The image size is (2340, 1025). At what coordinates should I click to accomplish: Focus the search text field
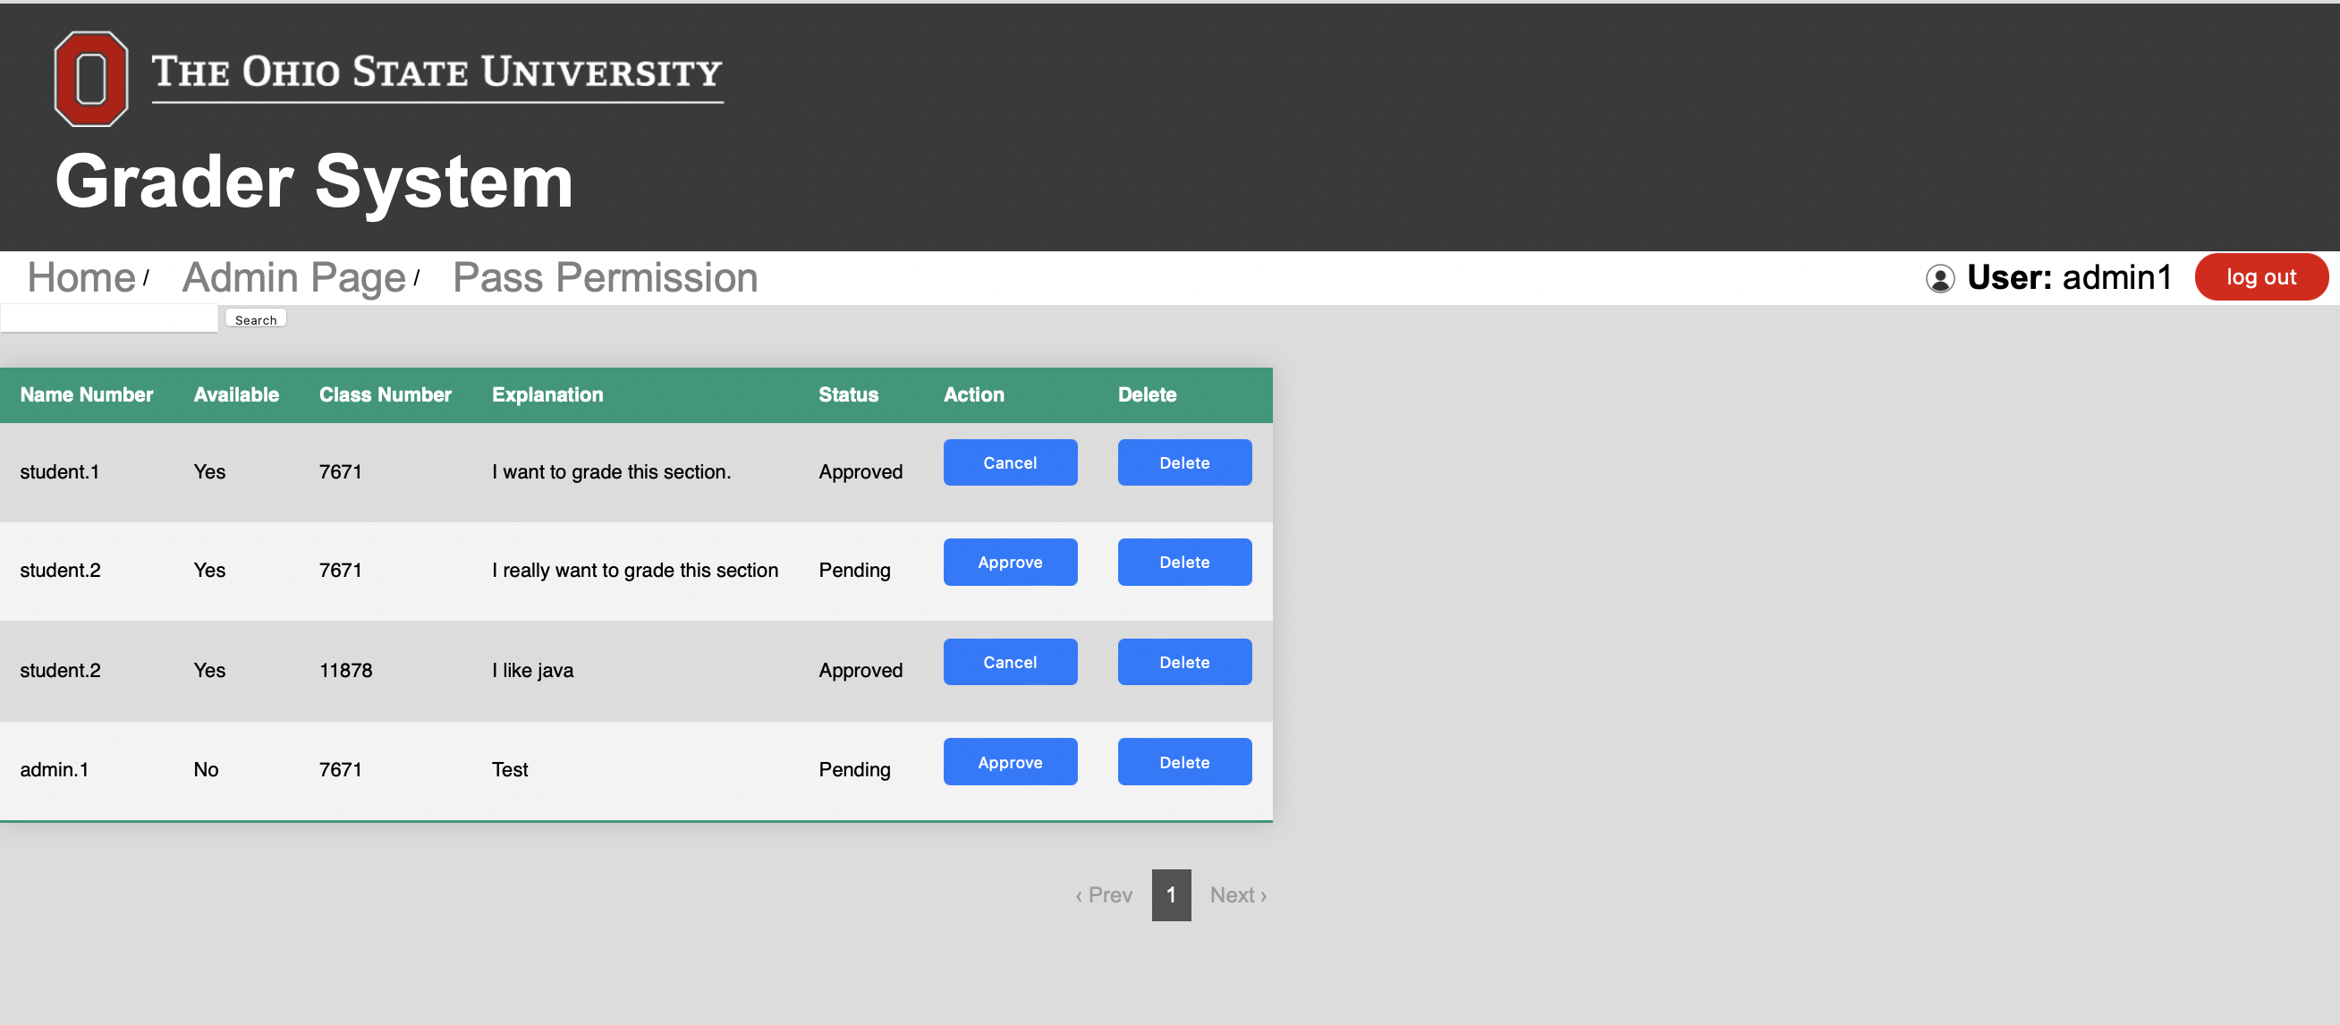[109, 318]
